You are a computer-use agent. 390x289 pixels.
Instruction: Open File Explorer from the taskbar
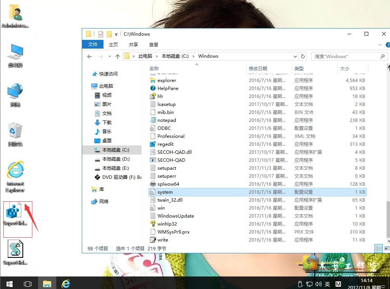[47, 284]
